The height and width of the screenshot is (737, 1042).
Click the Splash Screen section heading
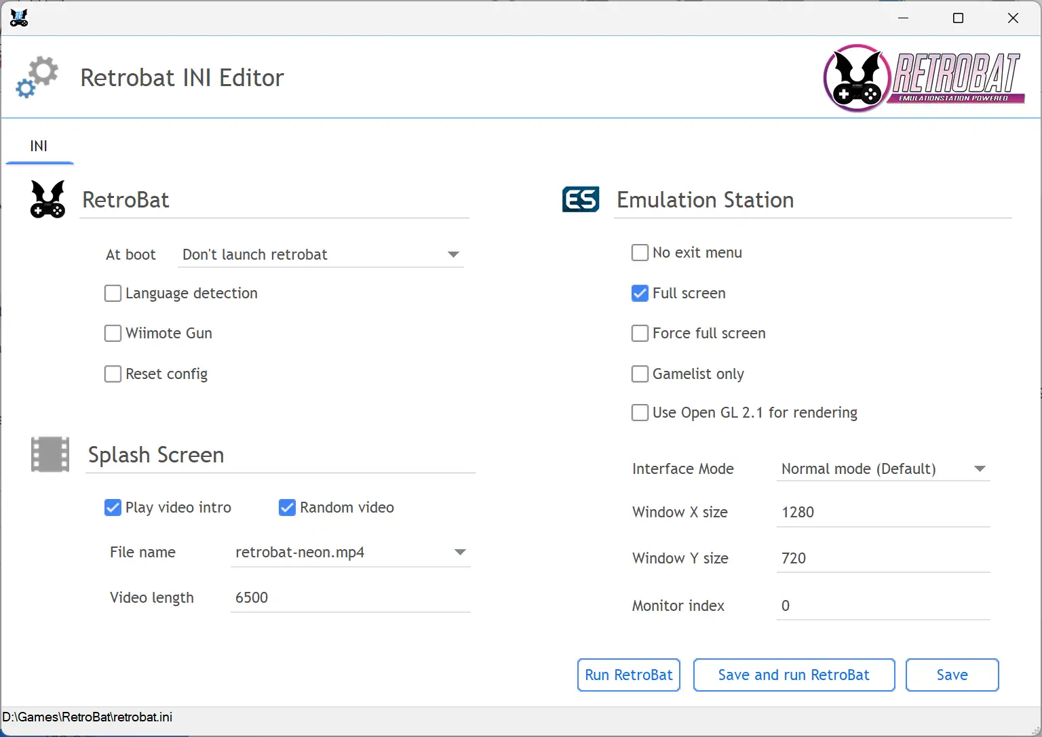(x=156, y=455)
